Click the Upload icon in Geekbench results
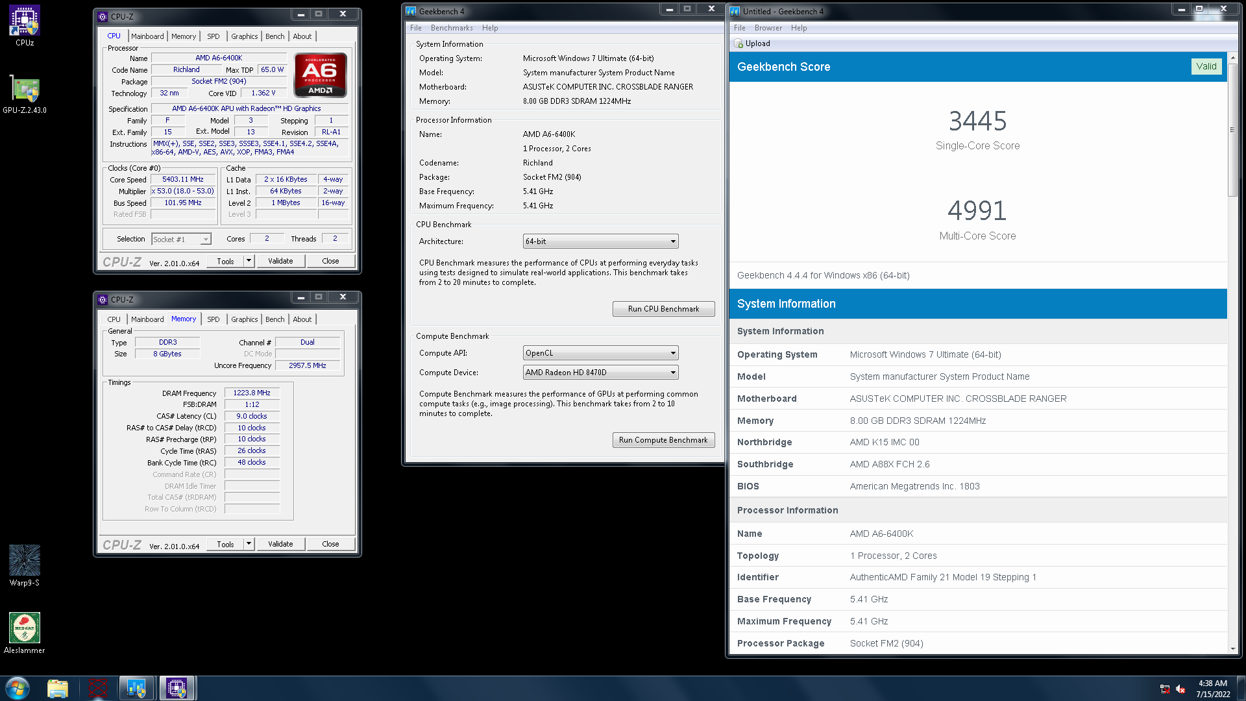1246x701 pixels. 739,43
